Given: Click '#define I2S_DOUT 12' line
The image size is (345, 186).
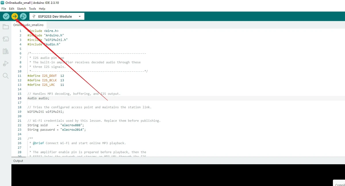Looking at the screenshot, I should pyautogui.click(x=46, y=76).
